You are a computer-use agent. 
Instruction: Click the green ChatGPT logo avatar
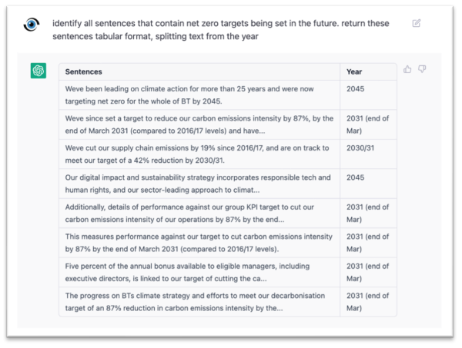coord(38,71)
